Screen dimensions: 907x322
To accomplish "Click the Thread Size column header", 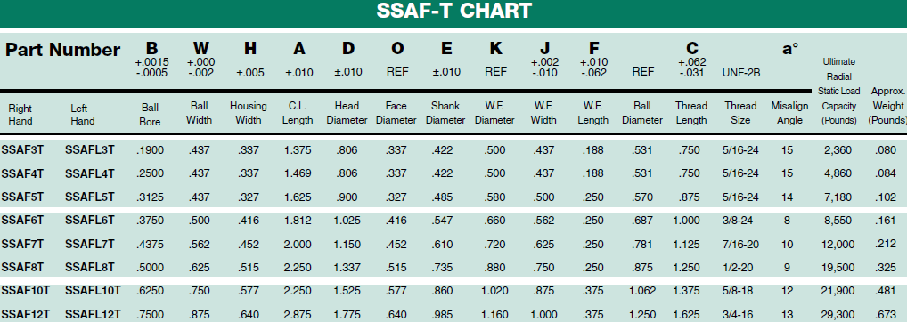I will [740, 113].
